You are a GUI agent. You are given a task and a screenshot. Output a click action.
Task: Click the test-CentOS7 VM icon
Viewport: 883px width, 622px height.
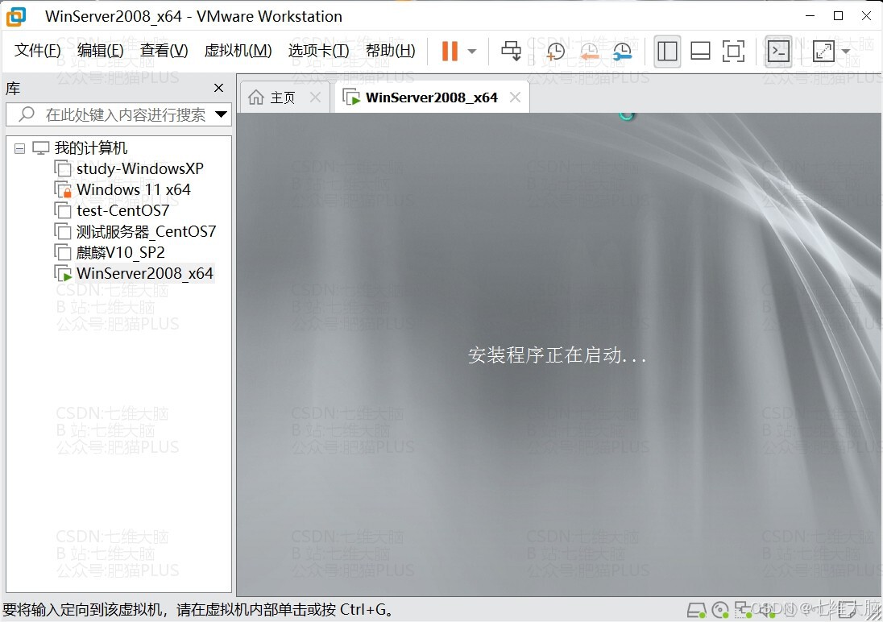pos(63,210)
